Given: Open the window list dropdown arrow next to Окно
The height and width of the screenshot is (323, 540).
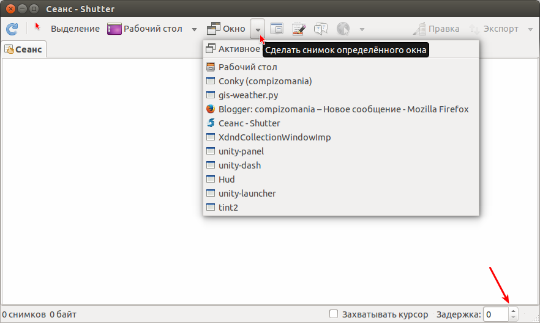Looking at the screenshot, I should click(x=258, y=29).
